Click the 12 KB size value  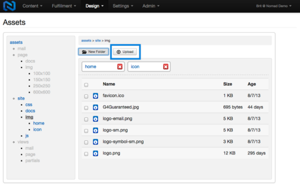pos(229,153)
